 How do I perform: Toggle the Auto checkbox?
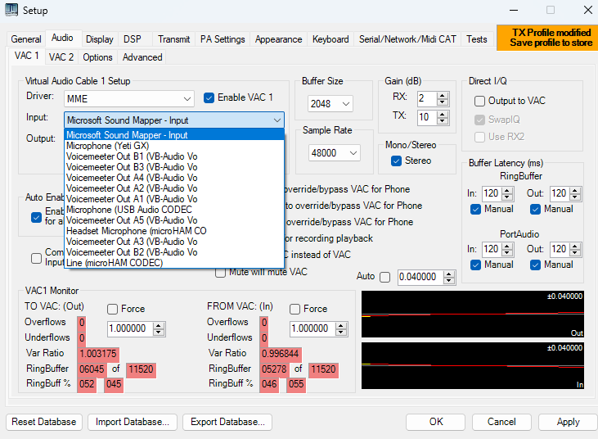[x=385, y=277]
